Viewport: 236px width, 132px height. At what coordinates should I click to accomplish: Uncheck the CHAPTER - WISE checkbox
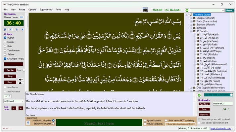tap(5, 59)
